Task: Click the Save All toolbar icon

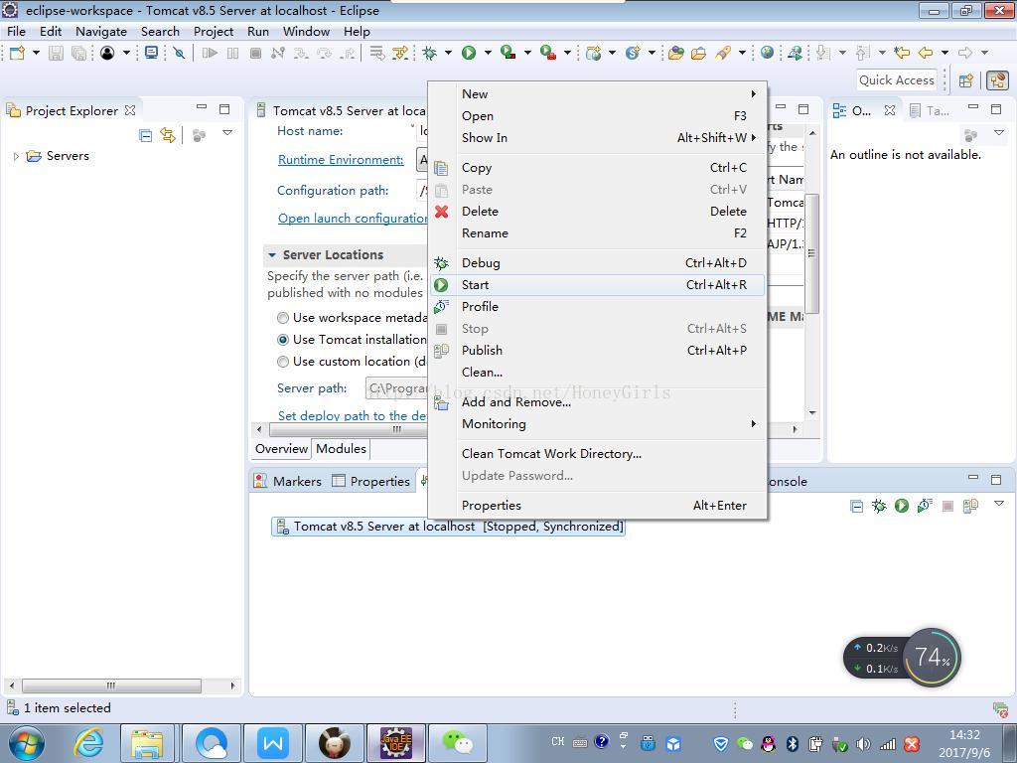Action: click(78, 54)
